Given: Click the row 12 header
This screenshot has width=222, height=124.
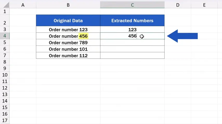Looking at the screenshot, I should pyautogui.click(x=5, y=88).
